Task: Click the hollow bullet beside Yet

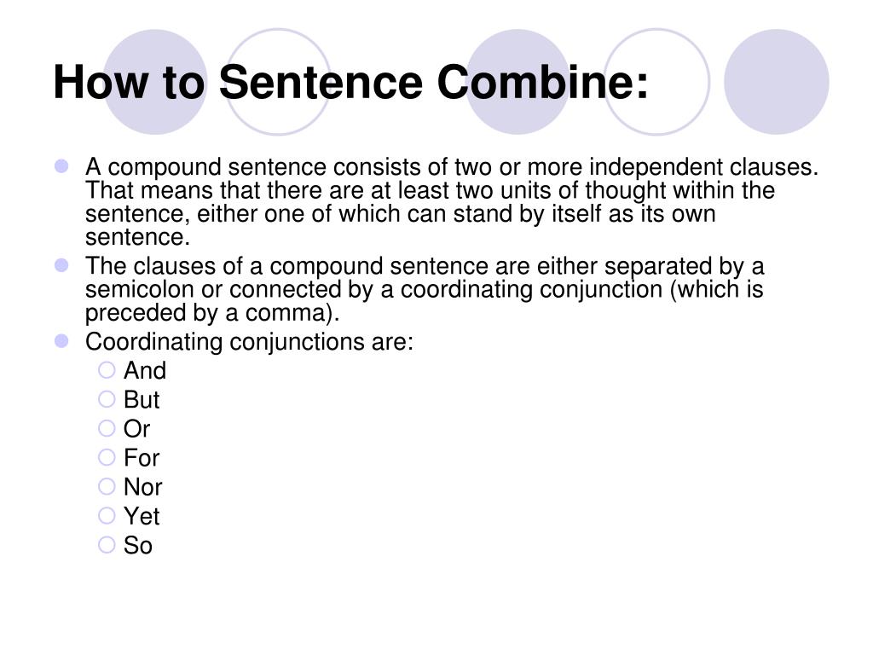Action: [x=107, y=515]
